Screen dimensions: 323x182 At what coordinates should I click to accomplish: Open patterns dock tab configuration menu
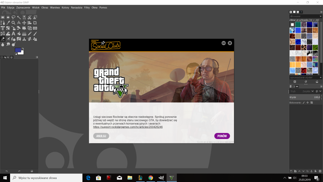(x=321, y=12)
